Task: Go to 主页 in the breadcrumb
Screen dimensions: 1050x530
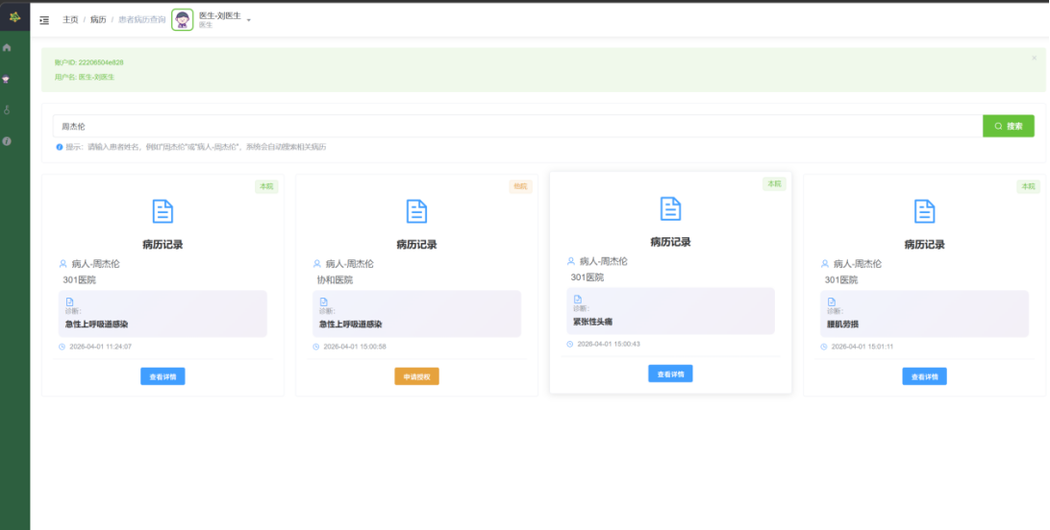Action: (x=70, y=20)
